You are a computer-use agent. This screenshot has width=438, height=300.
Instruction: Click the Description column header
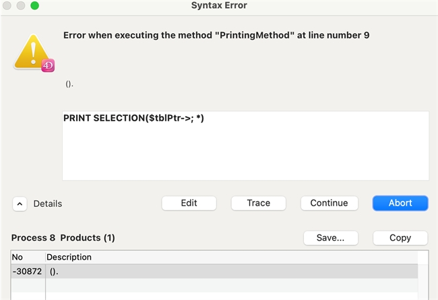(69, 257)
